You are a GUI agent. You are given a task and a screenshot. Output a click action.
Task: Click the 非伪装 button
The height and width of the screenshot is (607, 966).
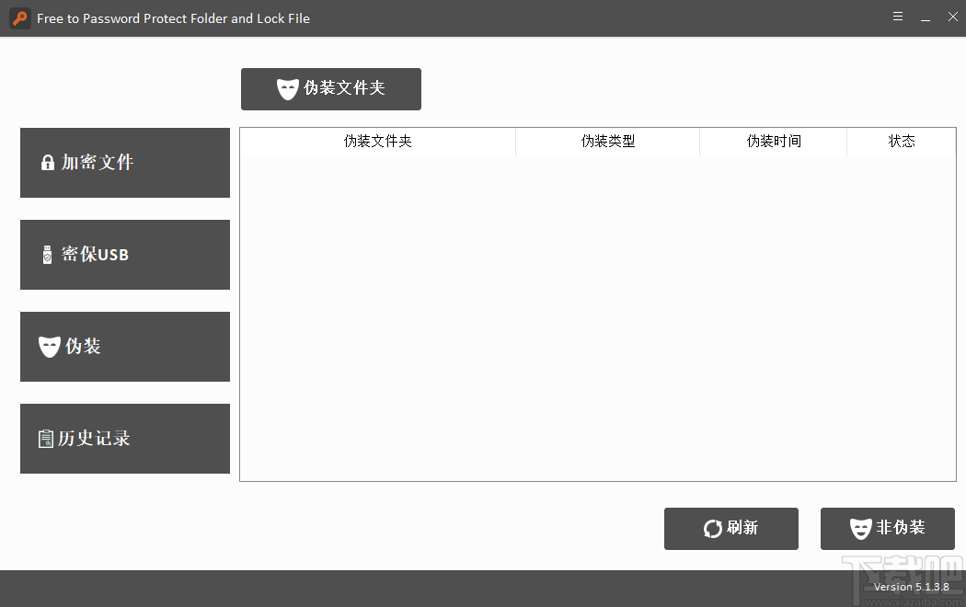tap(887, 528)
